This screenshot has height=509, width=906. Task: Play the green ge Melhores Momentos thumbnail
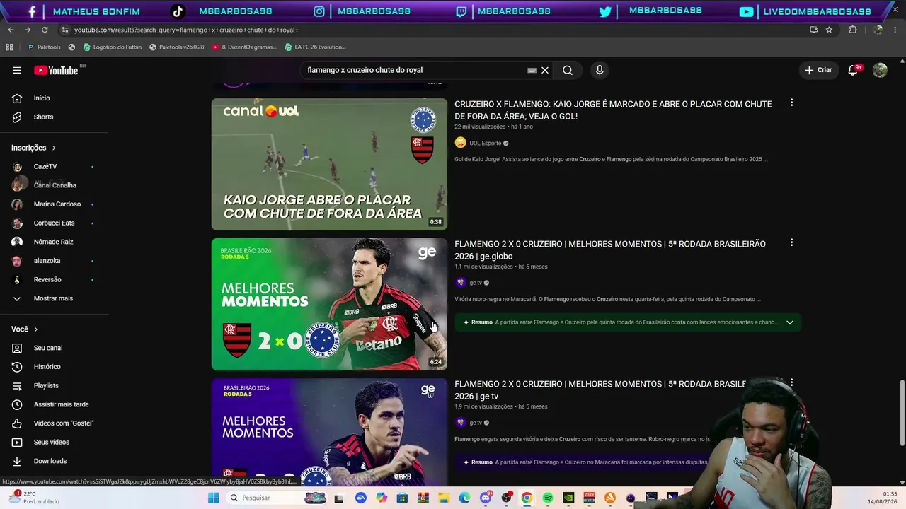[329, 304]
